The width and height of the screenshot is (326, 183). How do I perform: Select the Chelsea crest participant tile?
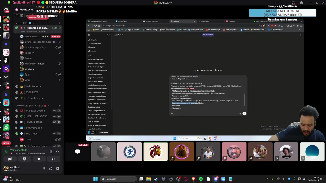pos(130,152)
